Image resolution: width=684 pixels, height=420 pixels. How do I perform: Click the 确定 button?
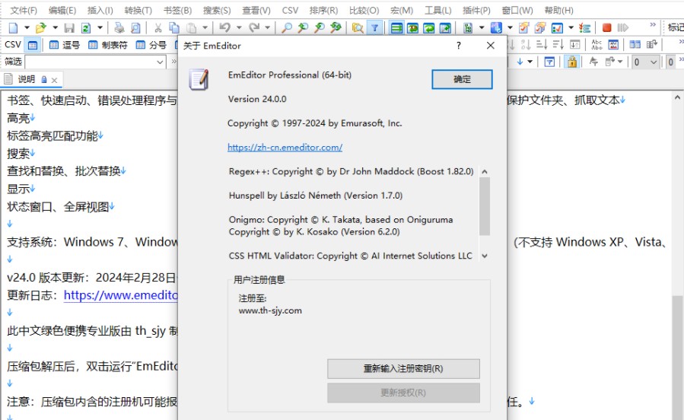(462, 79)
